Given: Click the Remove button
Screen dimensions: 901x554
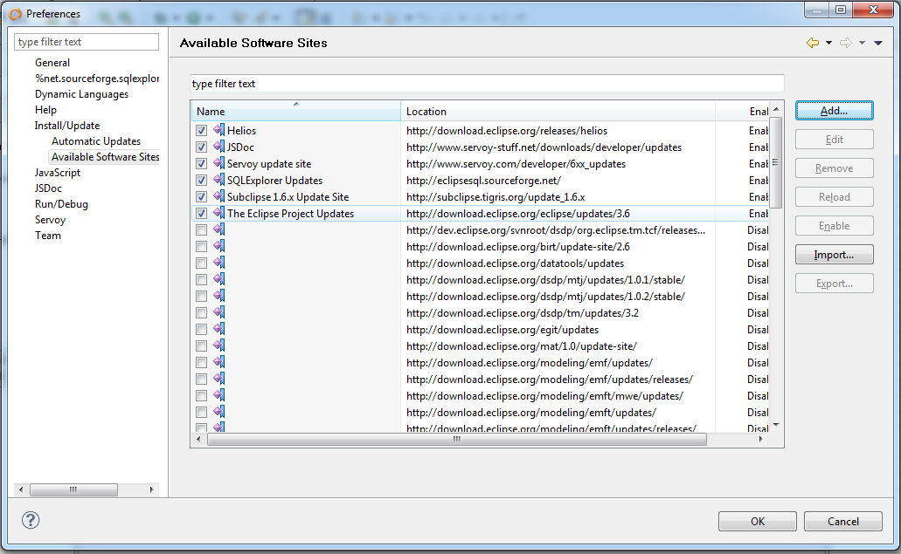Looking at the screenshot, I should (835, 168).
